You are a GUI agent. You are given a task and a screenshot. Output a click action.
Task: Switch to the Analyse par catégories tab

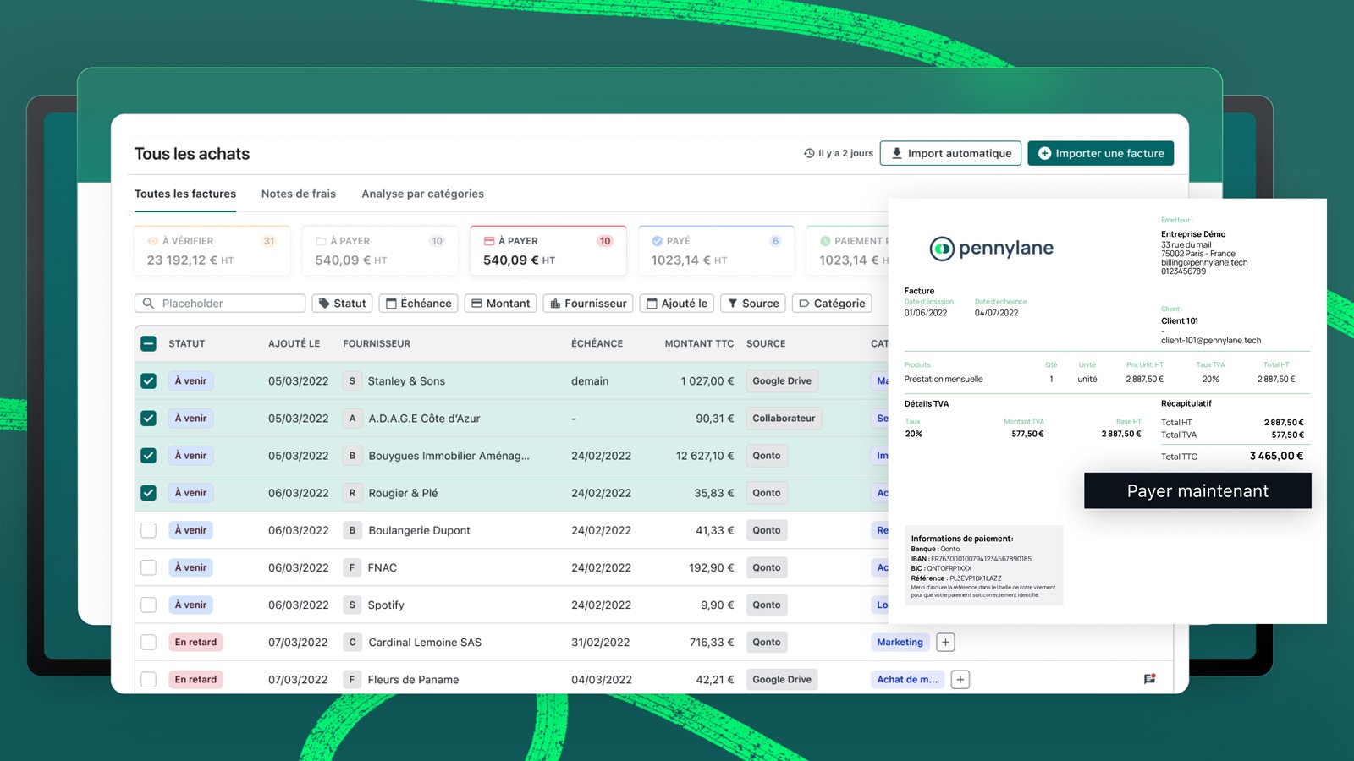coord(422,194)
